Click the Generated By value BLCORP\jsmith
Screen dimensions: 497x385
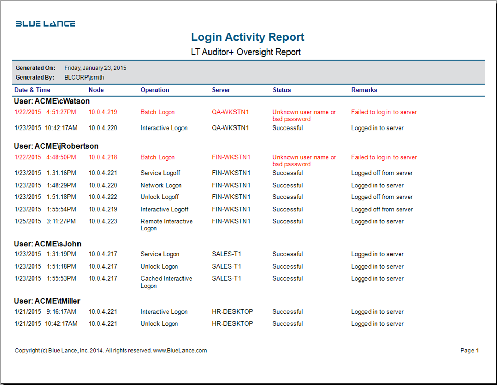[84, 78]
